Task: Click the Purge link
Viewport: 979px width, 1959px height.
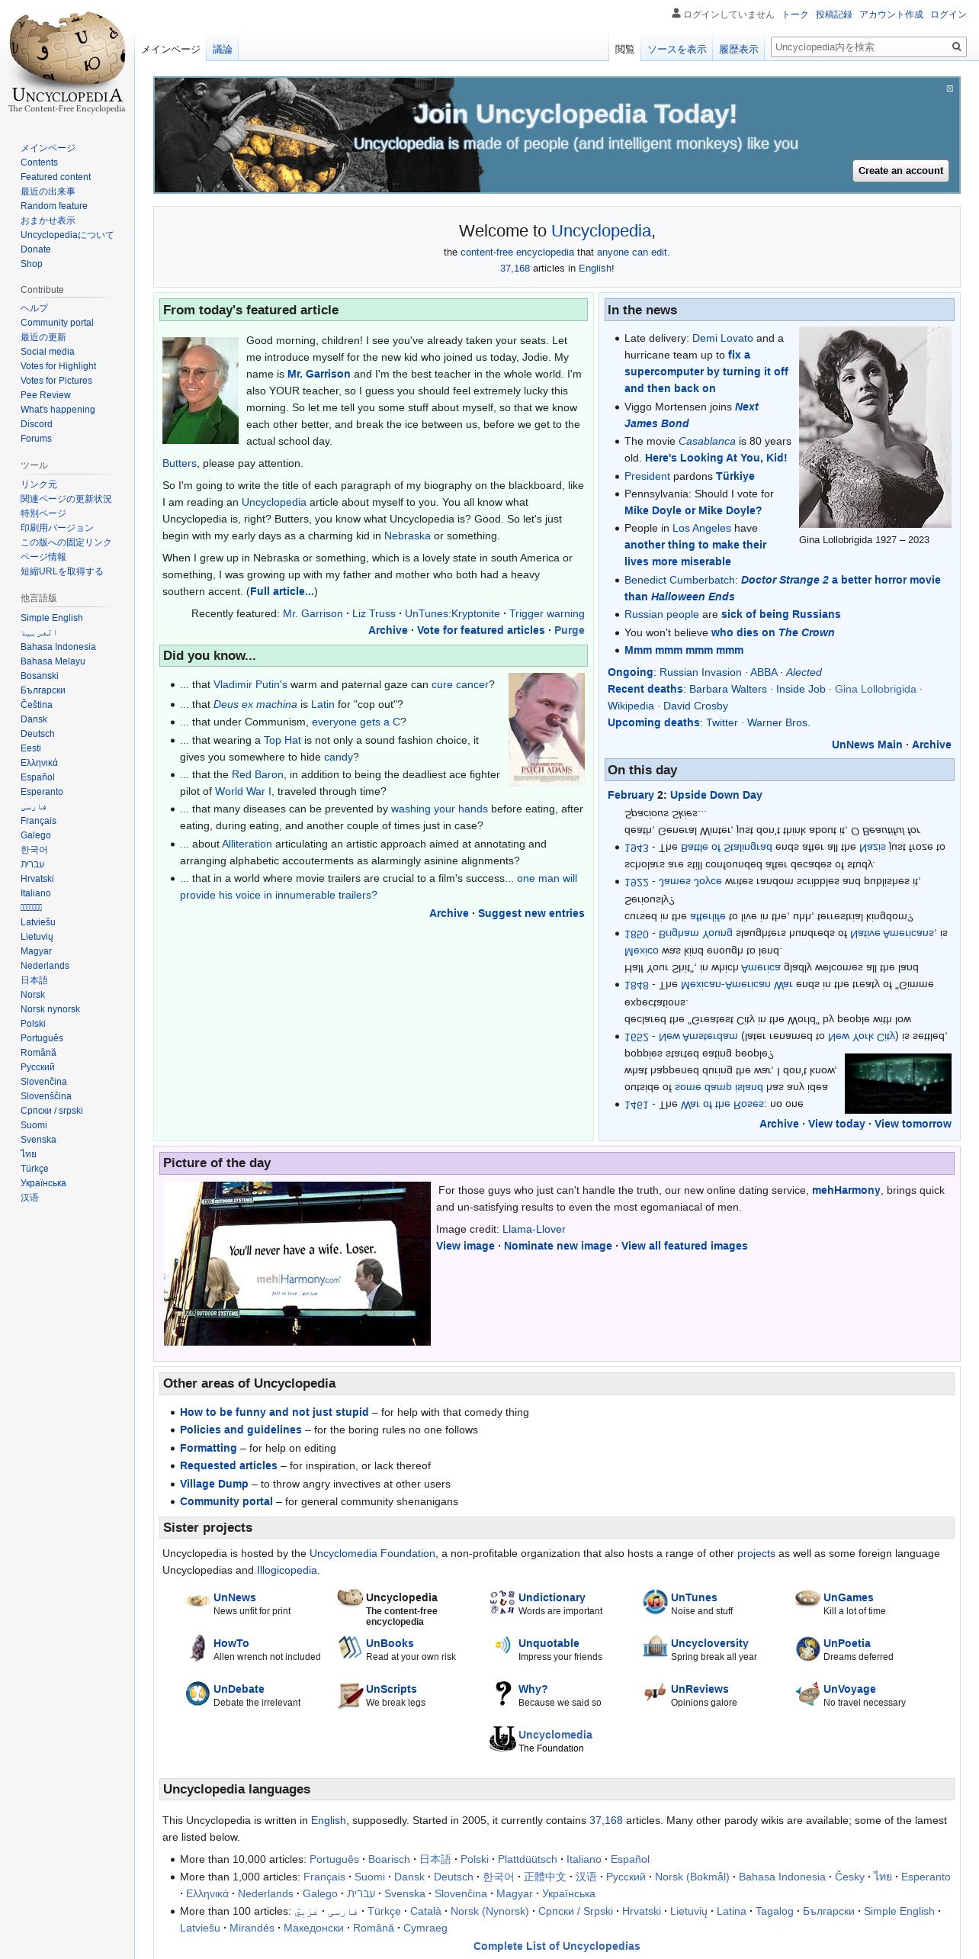Action: tap(570, 630)
